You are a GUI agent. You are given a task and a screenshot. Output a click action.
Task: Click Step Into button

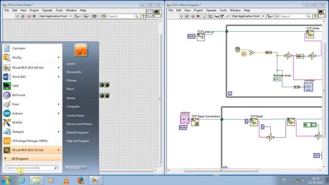[x=217, y=16]
